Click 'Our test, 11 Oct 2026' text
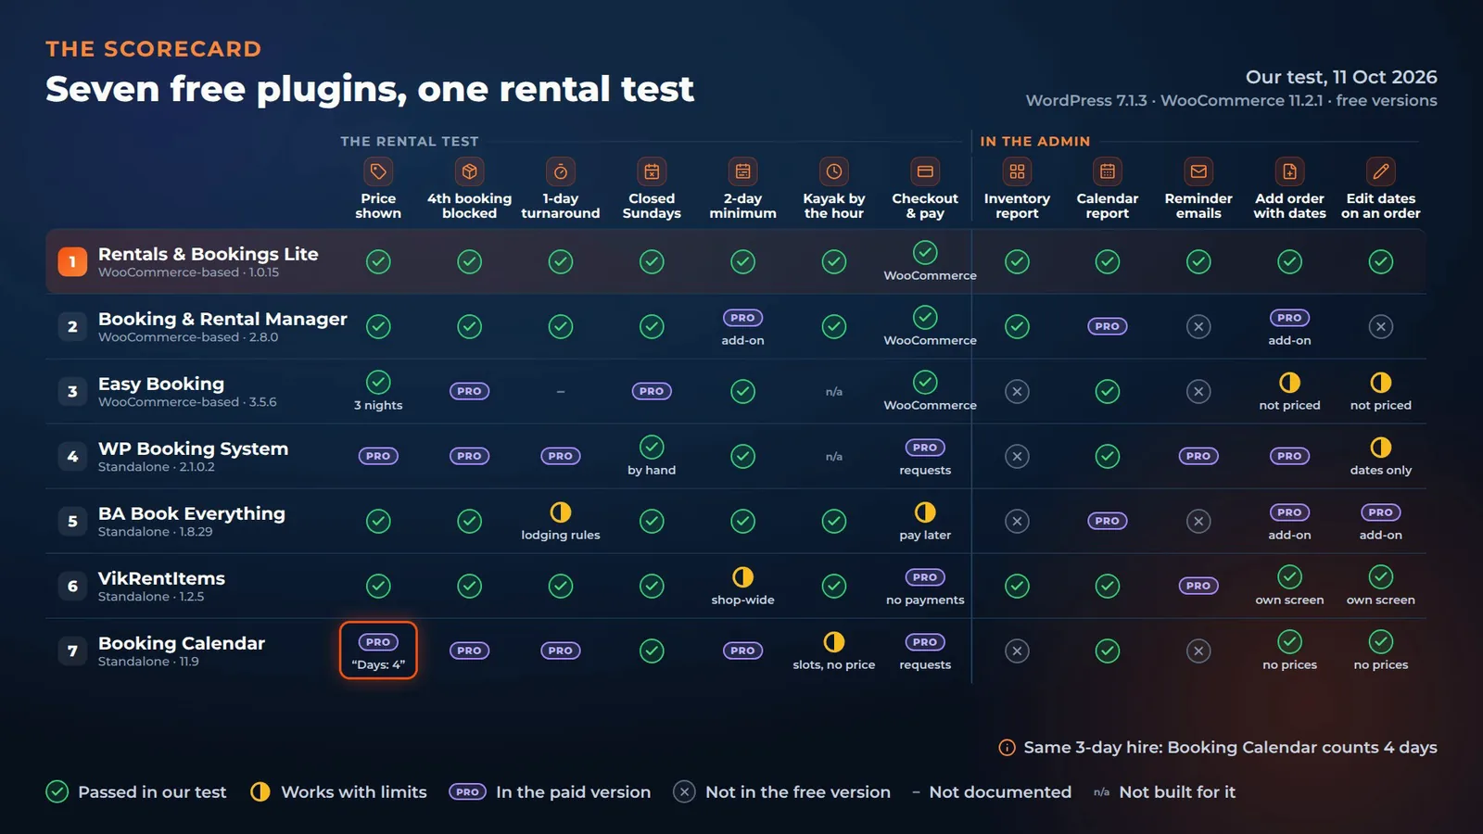This screenshot has height=834, width=1483. (1341, 77)
